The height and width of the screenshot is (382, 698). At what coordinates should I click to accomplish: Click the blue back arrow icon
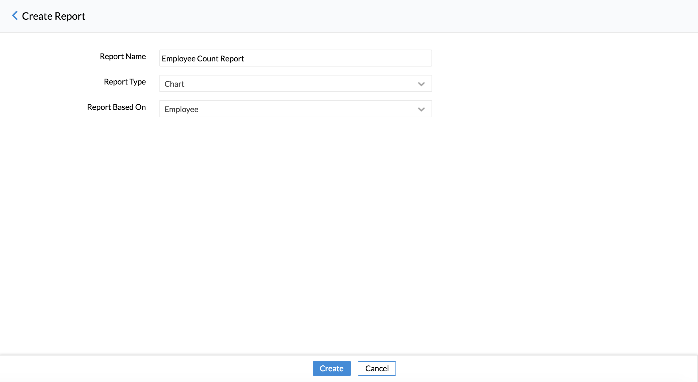[15, 16]
